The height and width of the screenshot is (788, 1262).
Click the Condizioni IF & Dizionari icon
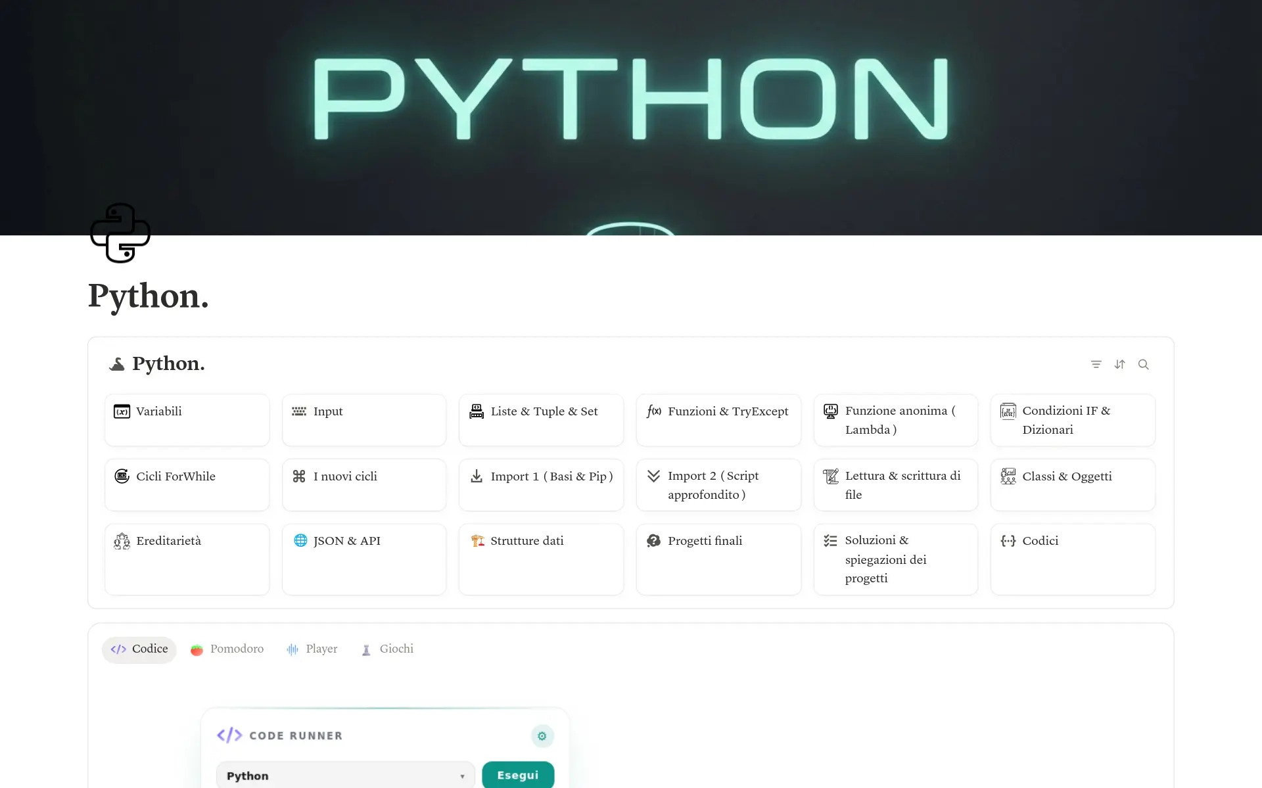point(1008,411)
